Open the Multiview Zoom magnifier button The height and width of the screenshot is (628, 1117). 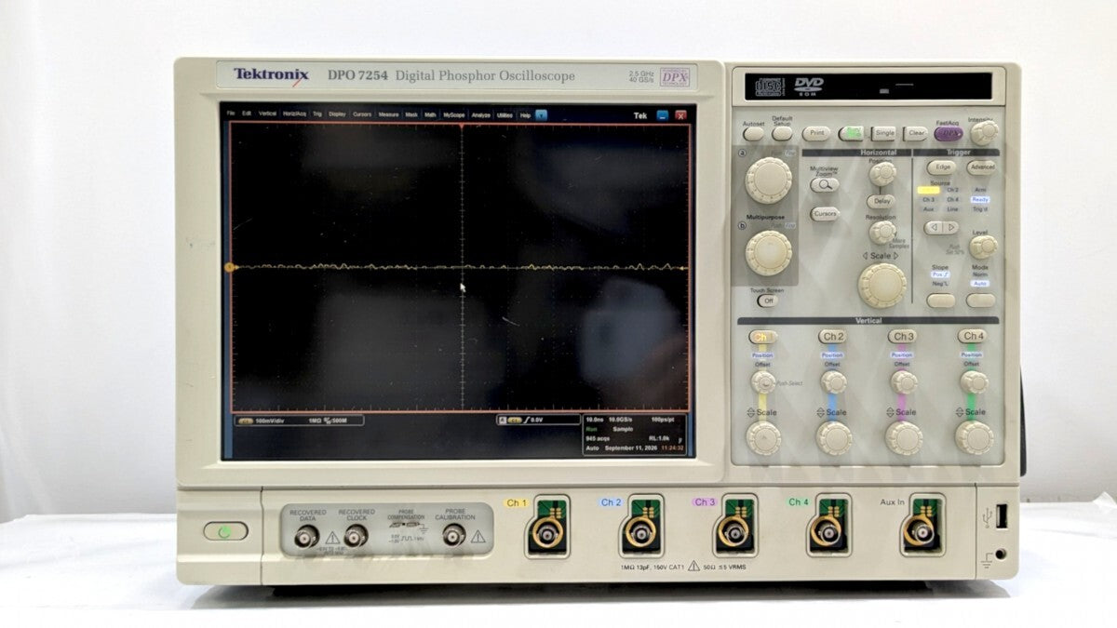(x=825, y=184)
